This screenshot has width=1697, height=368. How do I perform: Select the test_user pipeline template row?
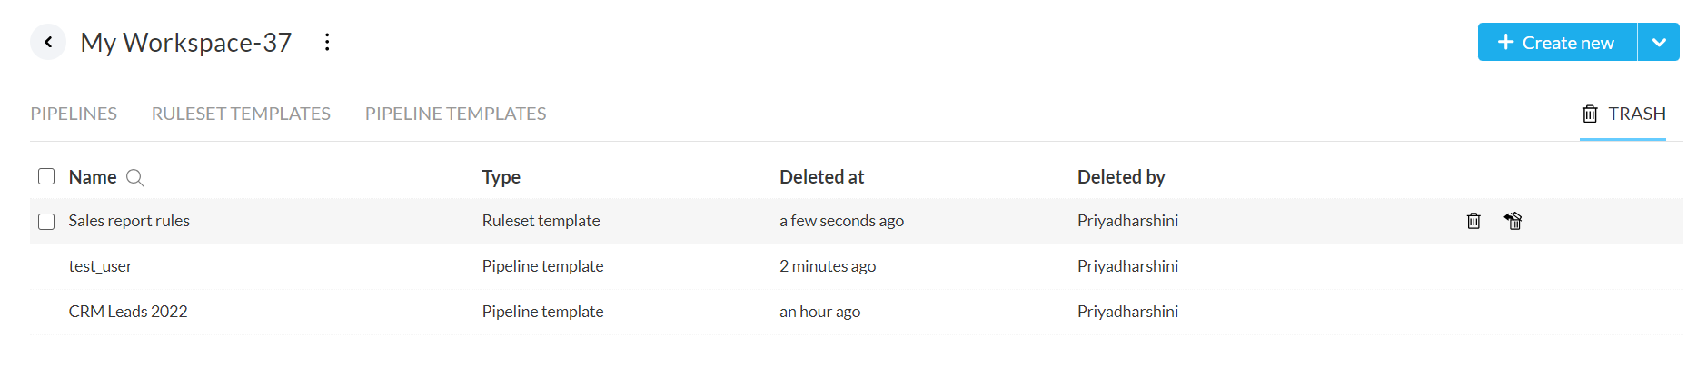(100, 266)
